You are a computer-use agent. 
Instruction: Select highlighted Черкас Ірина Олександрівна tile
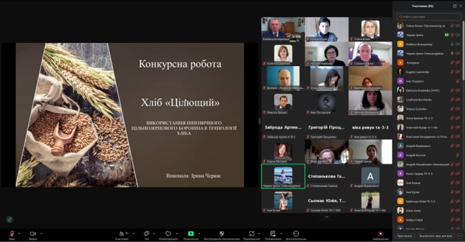(283, 176)
